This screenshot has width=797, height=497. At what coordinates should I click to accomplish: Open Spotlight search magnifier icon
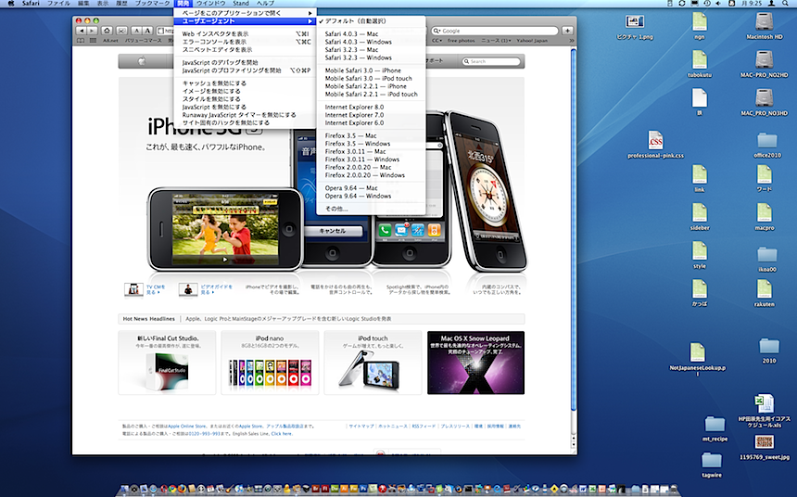pos(786,3)
